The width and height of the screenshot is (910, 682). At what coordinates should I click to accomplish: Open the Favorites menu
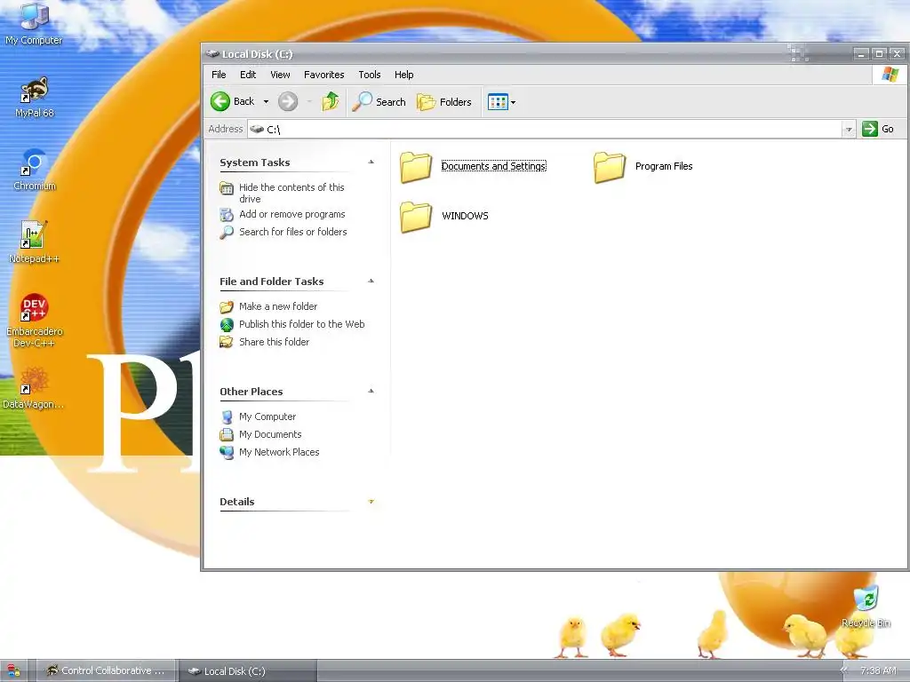[323, 75]
